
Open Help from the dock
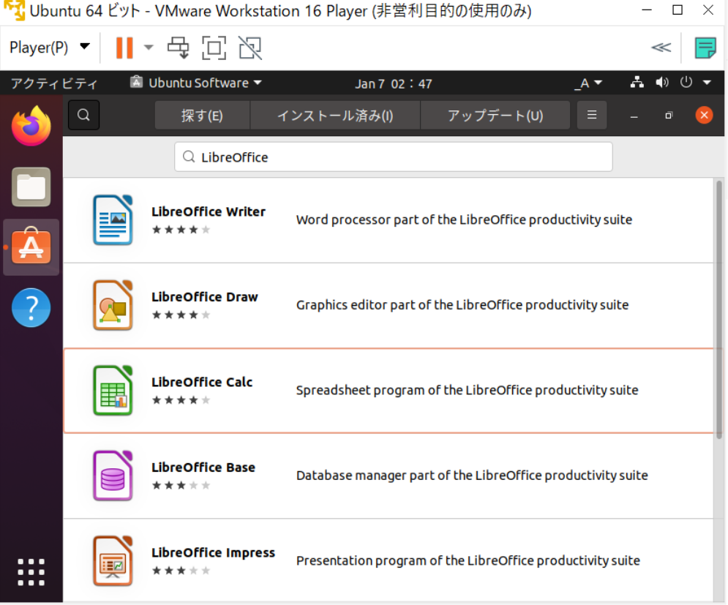(x=31, y=307)
